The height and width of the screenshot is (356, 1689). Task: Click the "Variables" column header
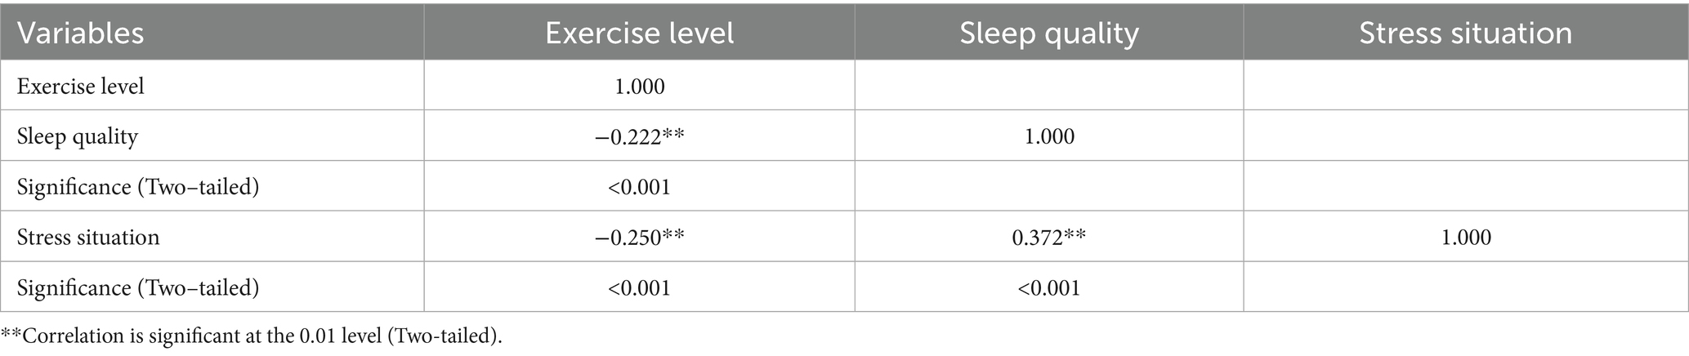pos(80,33)
